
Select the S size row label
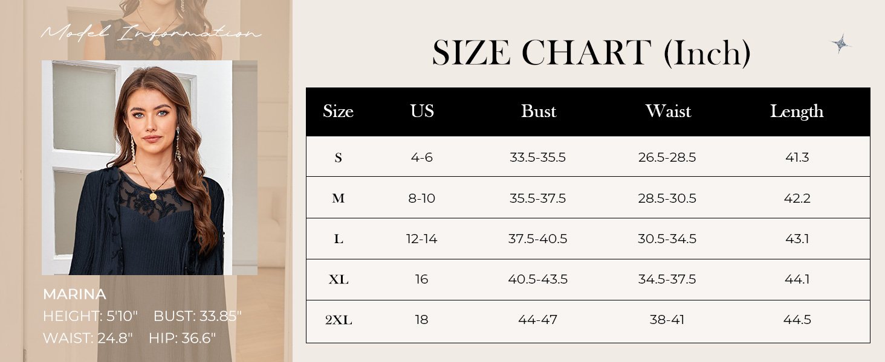pyautogui.click(x=339, y=158)
